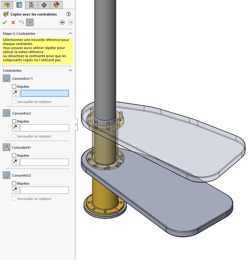Viewport: 250px width, 268px height.
Task: Click the next step arrow
Action: 70,22
